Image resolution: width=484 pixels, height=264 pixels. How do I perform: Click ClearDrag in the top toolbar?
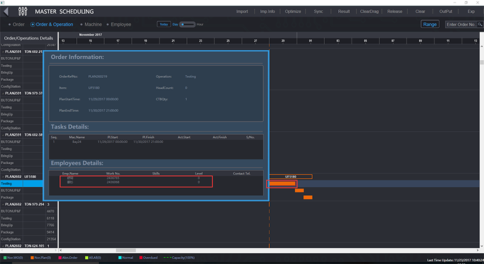click(368, 11)
